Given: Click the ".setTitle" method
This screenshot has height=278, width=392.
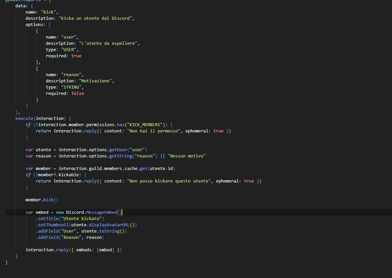Looking at the screenshot, I should [x=47, y=218].
